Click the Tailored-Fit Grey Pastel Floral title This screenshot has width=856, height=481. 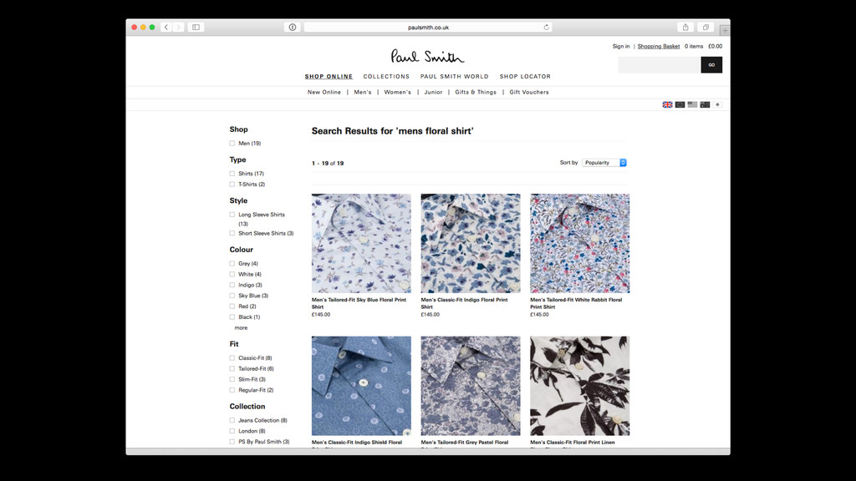465,443
